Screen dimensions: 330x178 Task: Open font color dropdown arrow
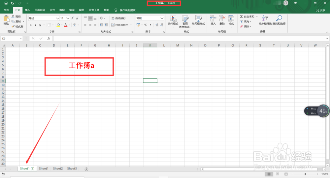pos(69,25)
